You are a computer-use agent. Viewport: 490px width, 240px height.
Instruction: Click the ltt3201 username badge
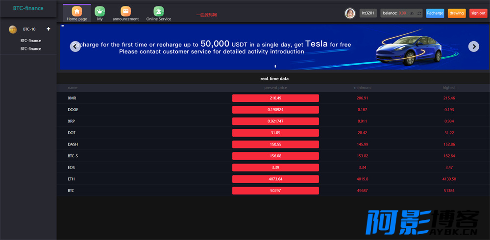(368, 13)
